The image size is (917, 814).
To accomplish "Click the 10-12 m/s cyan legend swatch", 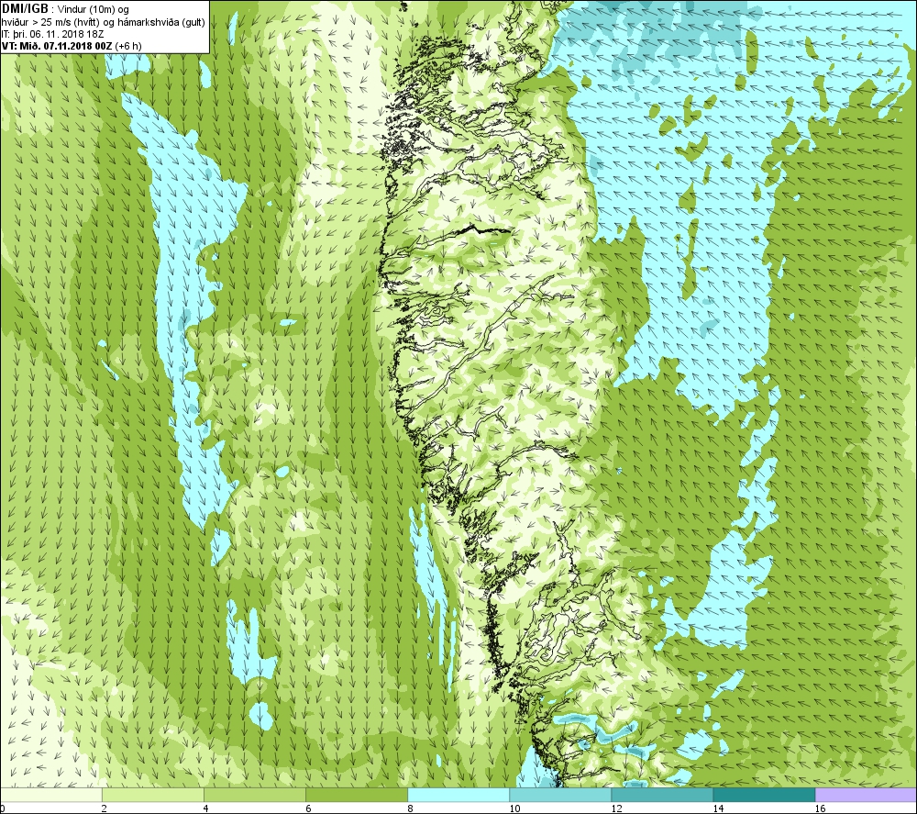I will point(560,795).
